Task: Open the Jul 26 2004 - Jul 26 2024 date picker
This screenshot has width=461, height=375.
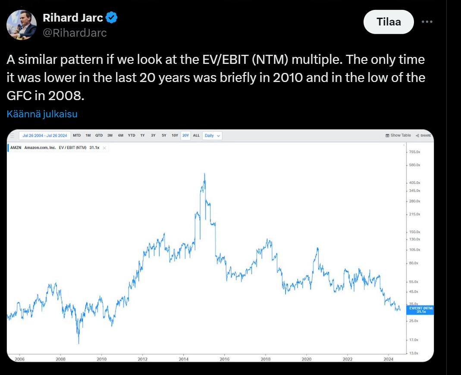Action: click(45, 136)
